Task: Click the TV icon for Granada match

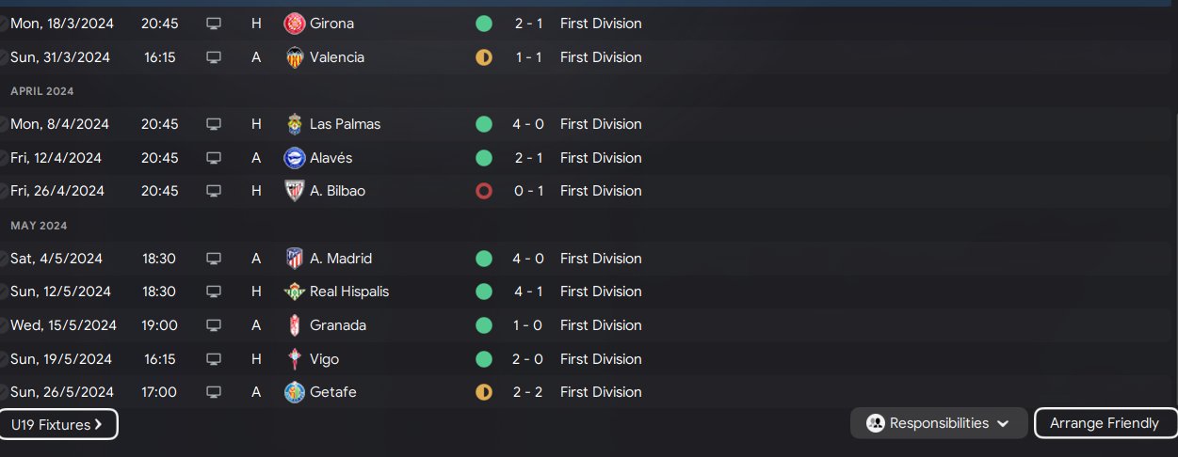Action: point(214,325)
